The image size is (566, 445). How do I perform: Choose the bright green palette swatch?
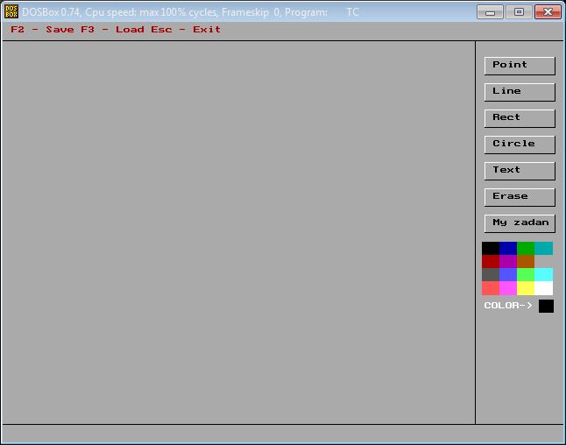[526, 275]
